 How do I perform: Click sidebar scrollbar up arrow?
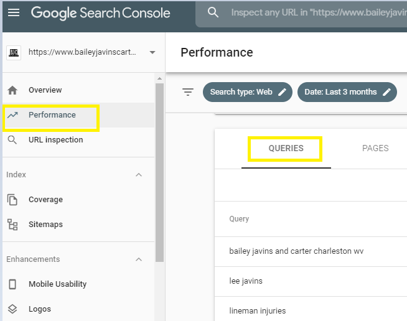(x=160, y=78)
